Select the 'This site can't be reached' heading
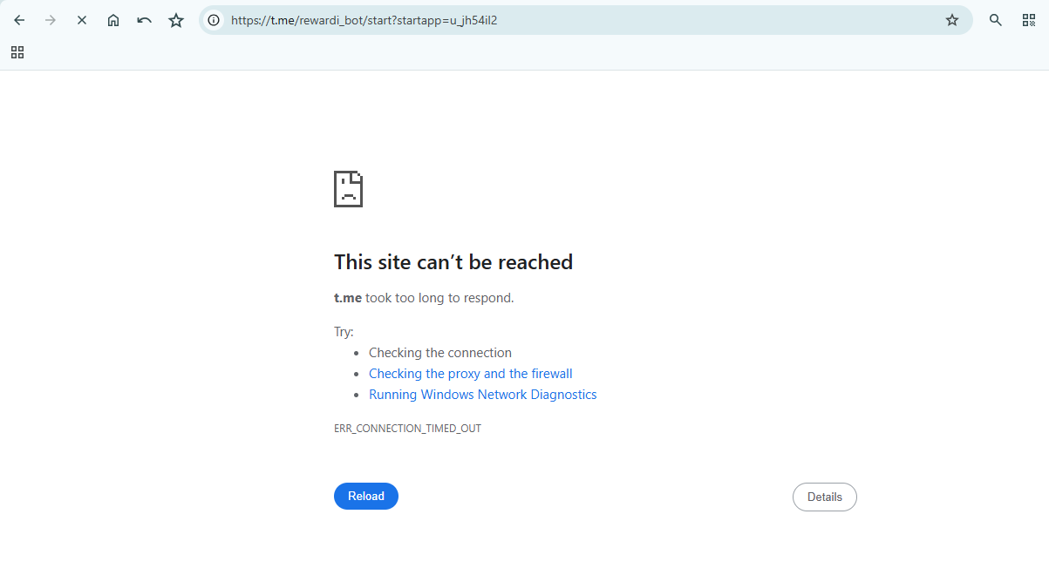 coord(453,262)
